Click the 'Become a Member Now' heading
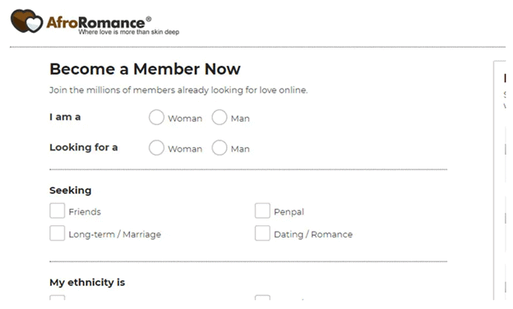The width and height of the screenshot is (513, 309). [x=145, y=69]
